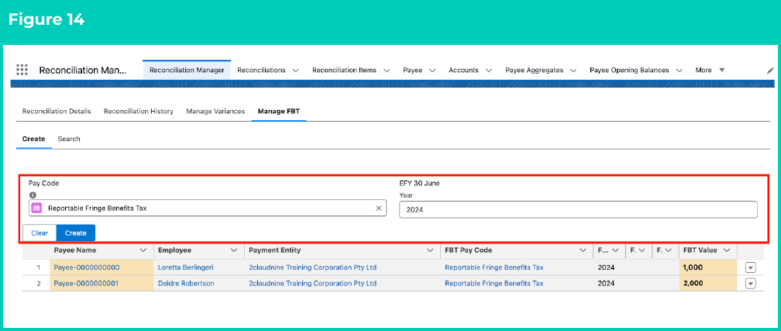Open Deidre's 2cloudnine Training Corporation link
The height and width of the screenshot is (331, 781).
(x=313, y=284)
